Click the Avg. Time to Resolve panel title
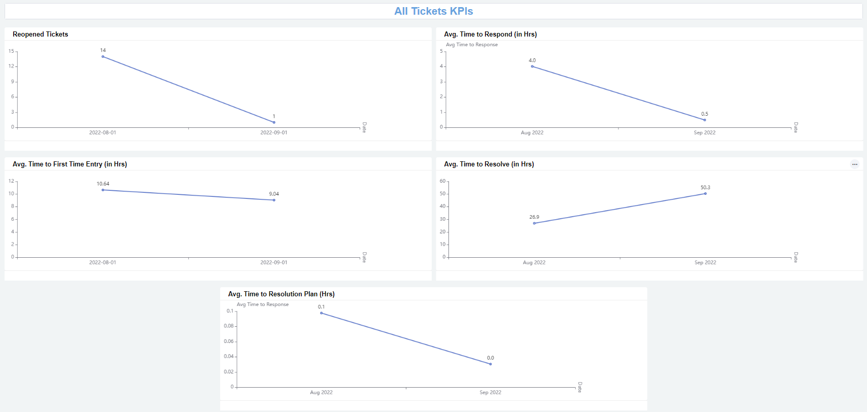867x412 pixels. tap(489, 164)
